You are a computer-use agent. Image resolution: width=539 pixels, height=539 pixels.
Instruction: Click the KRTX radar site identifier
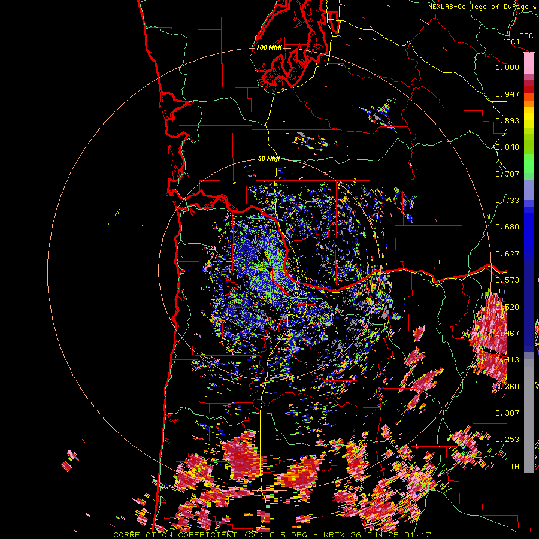[335, 535]
